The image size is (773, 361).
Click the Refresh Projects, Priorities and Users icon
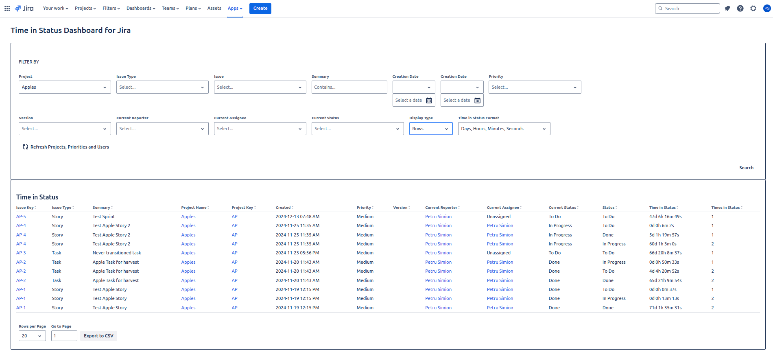[25, 147]
